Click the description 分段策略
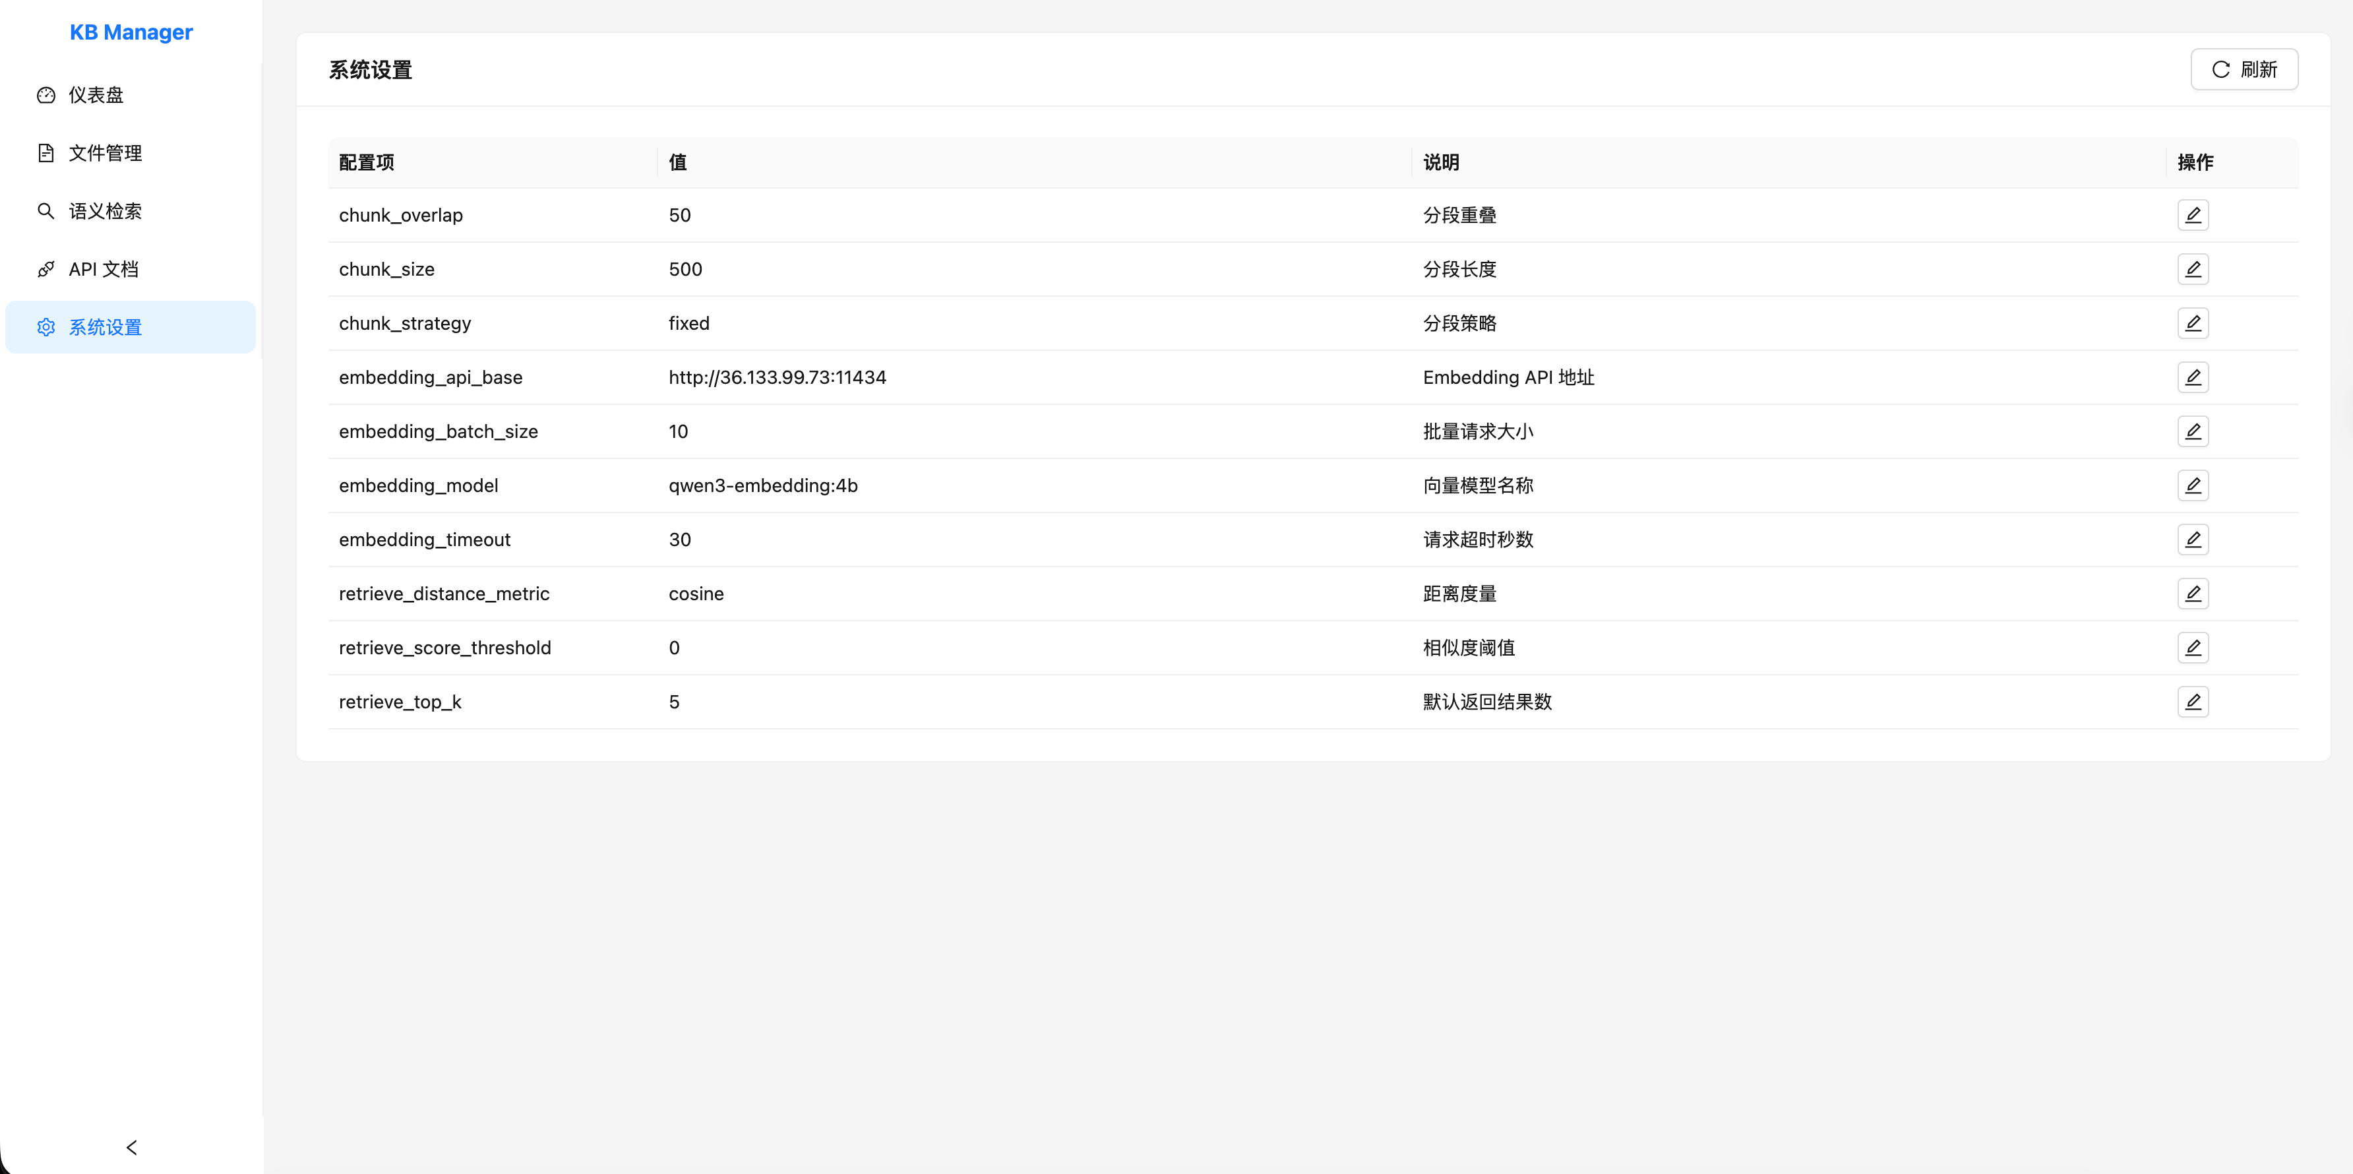This screenshot has width=2353, height=1174. click(1459, 323)
